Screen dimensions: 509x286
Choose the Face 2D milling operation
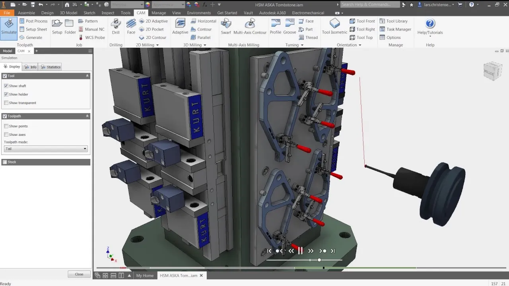coord(131,27)
